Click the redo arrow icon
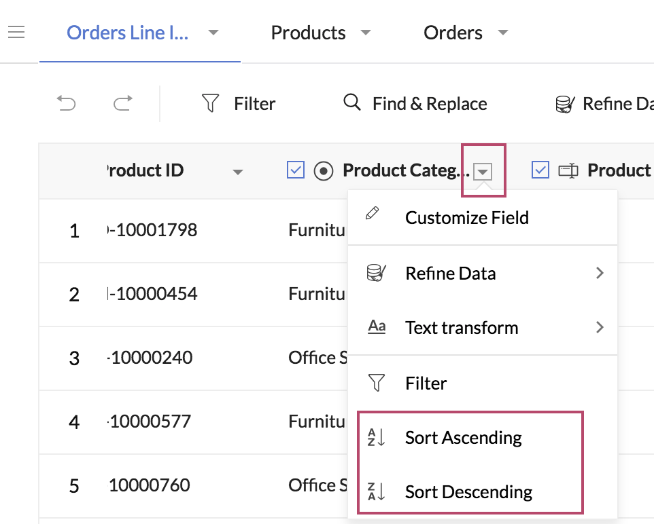The height and width of the screenshot is (524, 654). (x=122, y=103)
